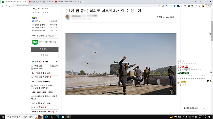Click the yellow chat username at bottom

point(182,82)
